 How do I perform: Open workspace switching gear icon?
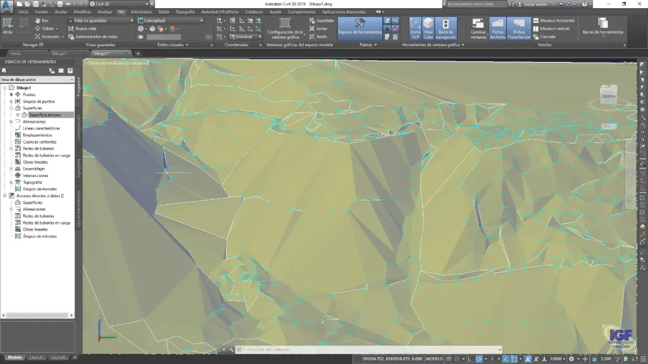pyautogui.click(x=571, y=359)
